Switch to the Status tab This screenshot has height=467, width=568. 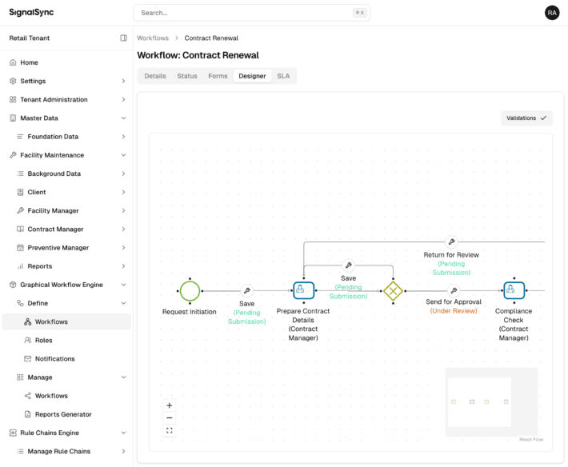point(187,76)
